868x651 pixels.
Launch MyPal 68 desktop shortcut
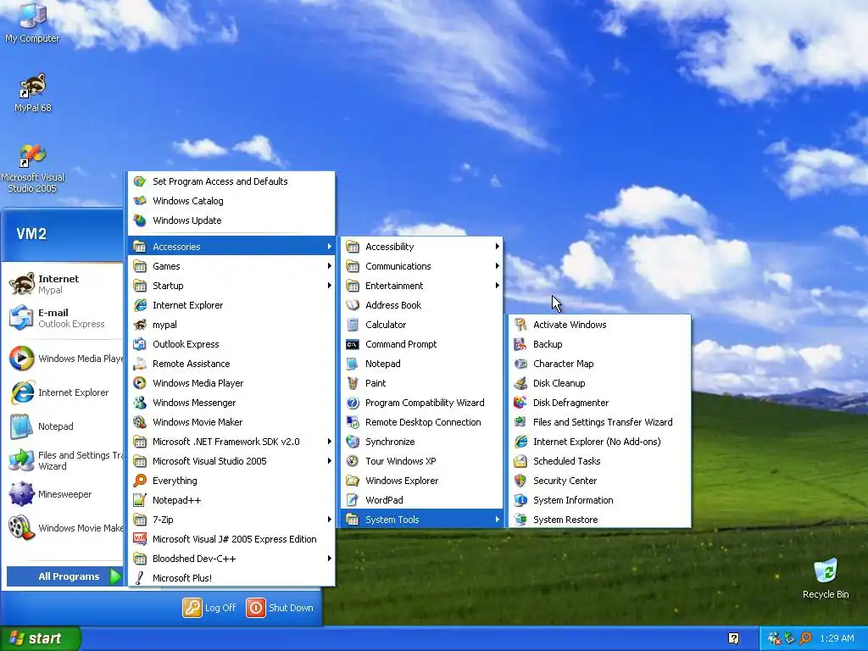33,92
